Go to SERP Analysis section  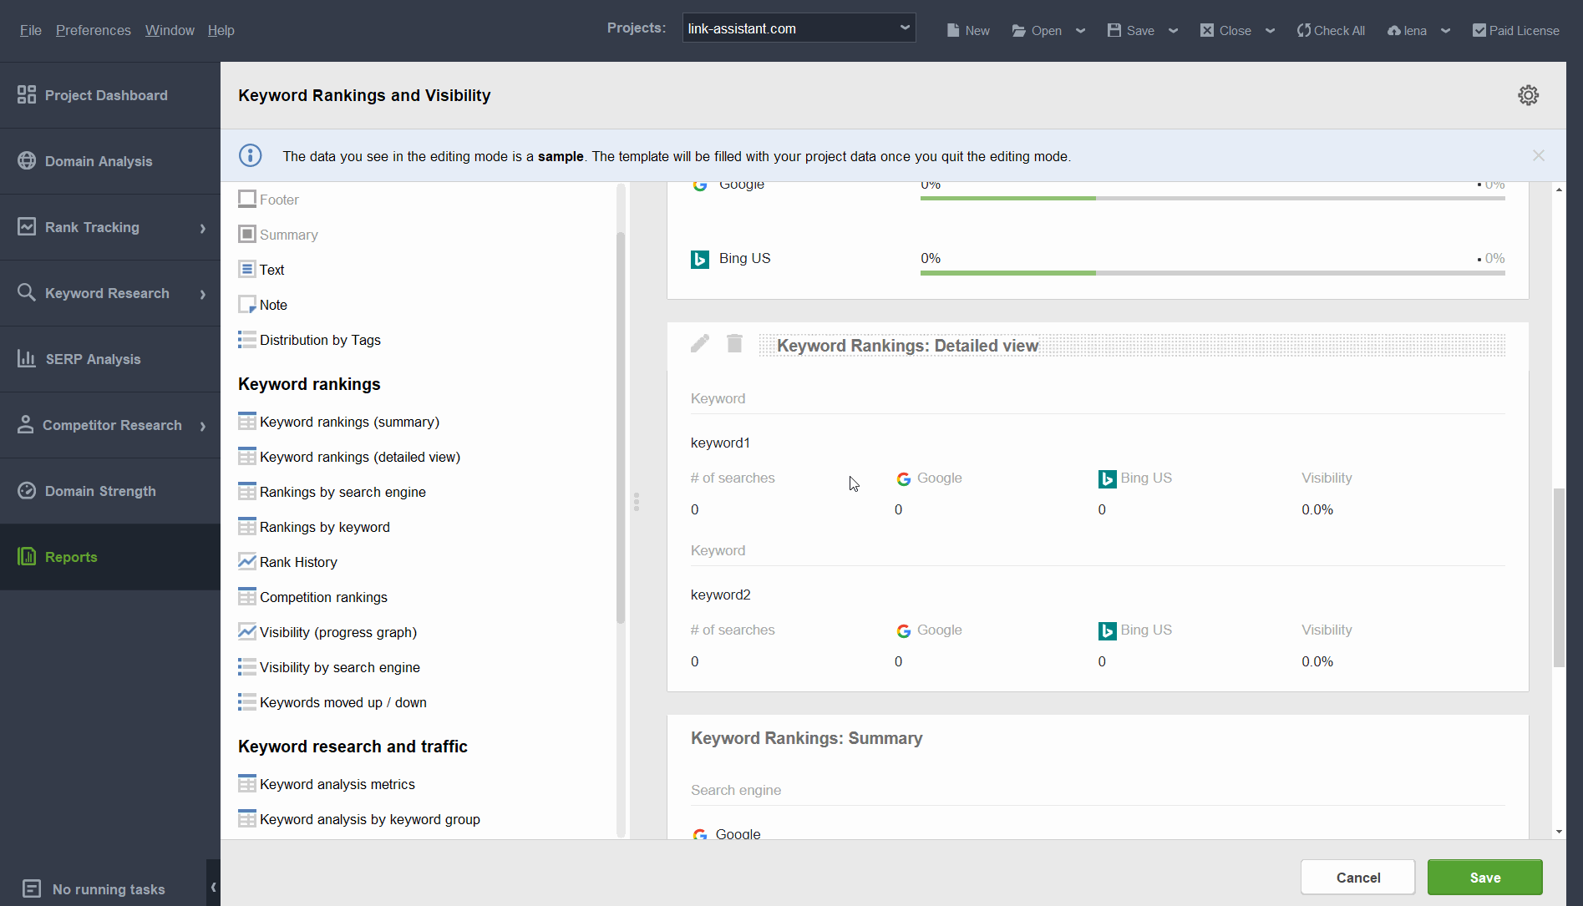click(x=110, y=359)
